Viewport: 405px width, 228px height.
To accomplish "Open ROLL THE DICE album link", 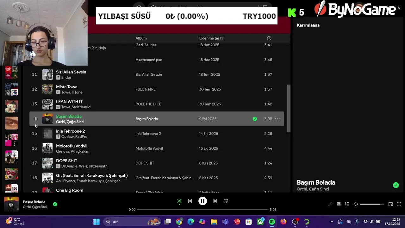I will tap(148, 104).
